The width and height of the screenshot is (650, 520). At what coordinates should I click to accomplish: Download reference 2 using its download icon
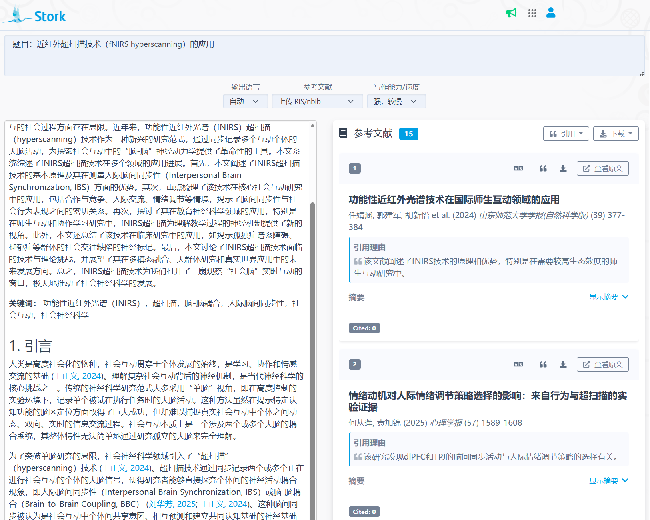[x=563, y=364]
